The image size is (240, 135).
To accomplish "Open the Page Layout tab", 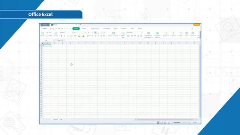I will [95, 28].
